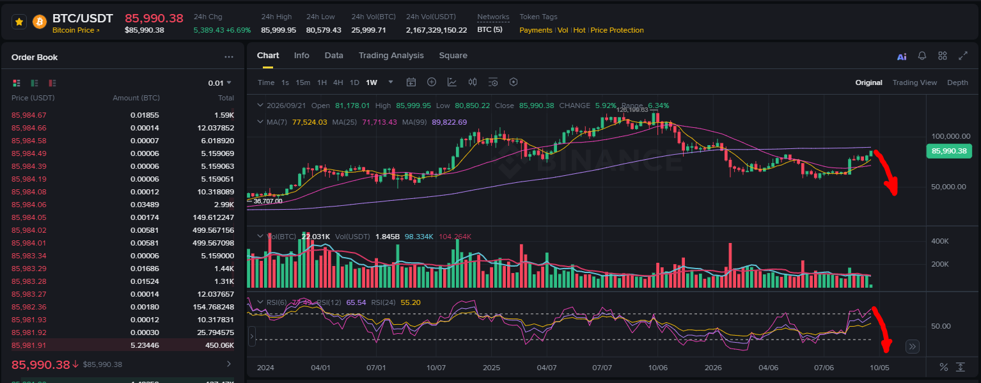Collapse the MA indicator row chevron

pyautogui.click(x=260, y=121)
